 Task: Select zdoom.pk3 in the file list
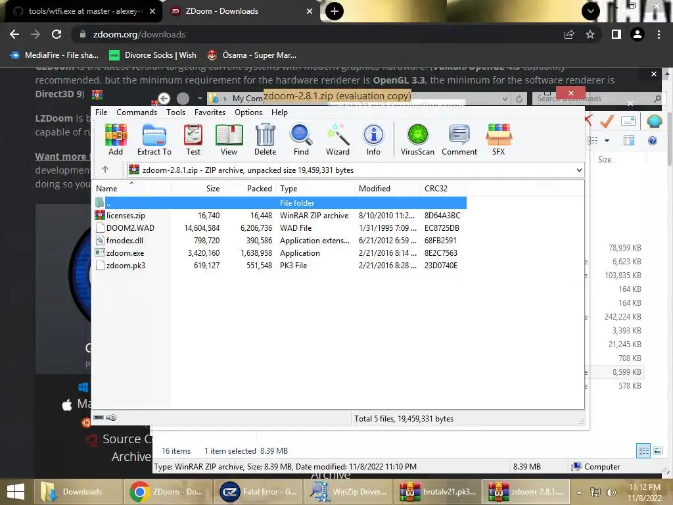tap(280, 265)
